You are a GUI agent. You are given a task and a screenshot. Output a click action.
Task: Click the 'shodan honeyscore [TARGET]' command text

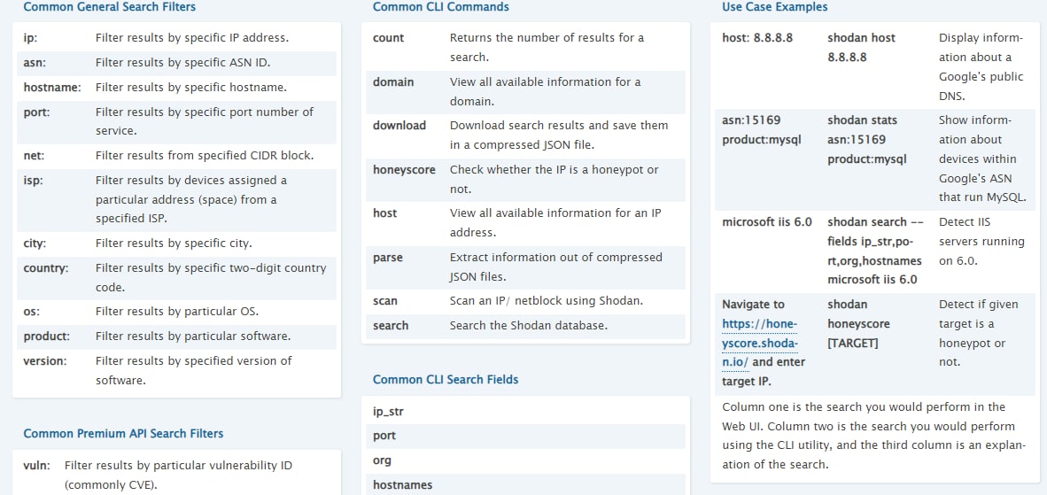coord(858,324)
